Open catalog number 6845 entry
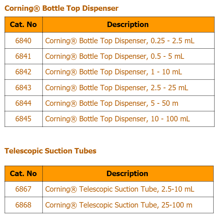The width and height of the screenshot is (220, 217). tap(23, 119)
